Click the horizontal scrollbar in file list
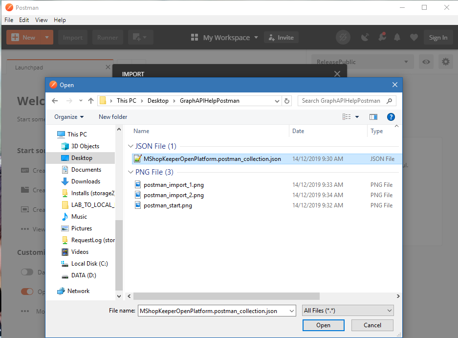The image size is (458, 338). coord(226,296)
